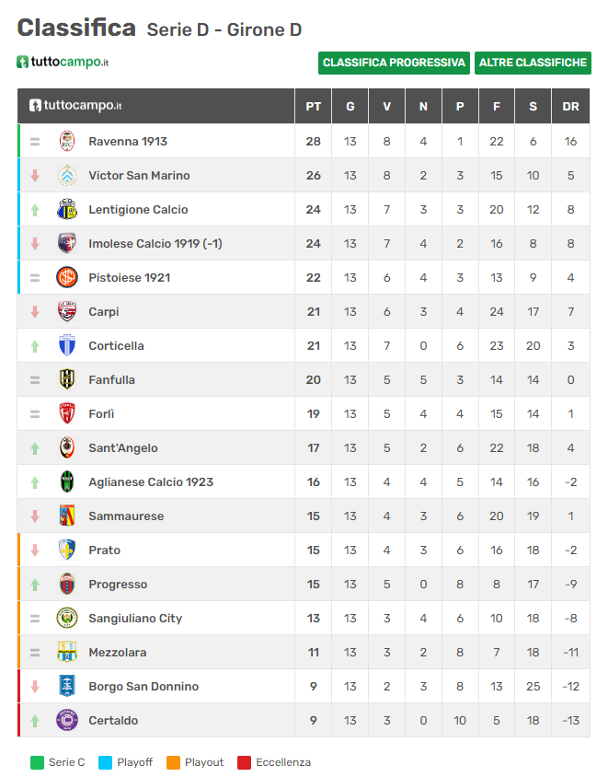This screenshot has width=608, height=777.
Task: Click the red Eccellenza legend swatch
Action: coord(244,762)
